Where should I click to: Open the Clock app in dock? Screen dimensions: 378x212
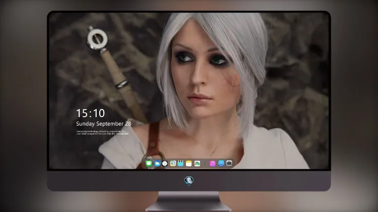[165, 164]
